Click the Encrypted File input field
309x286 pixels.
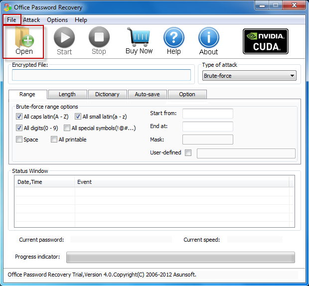click(101, 75)
